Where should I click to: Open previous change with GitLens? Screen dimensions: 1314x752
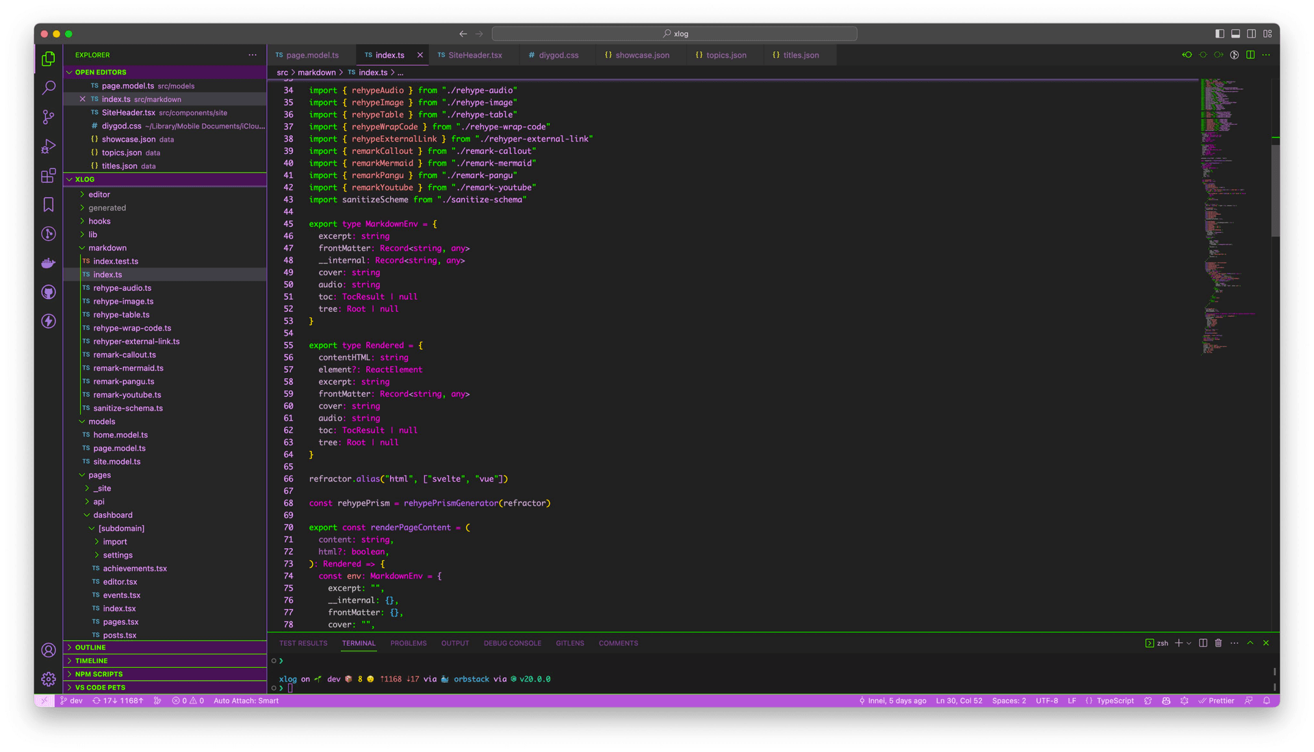coord(1187,55)
